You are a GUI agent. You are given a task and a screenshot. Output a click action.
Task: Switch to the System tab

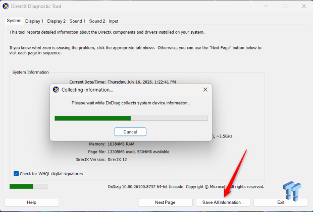(x=14, y=21)
